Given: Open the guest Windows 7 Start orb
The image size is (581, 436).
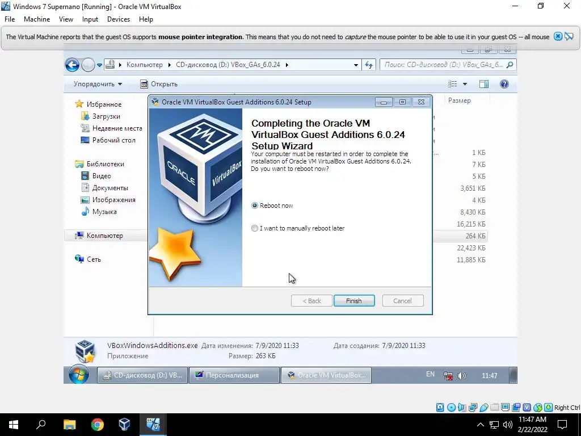Looking at the screenshot, I should tap(78, 375).
